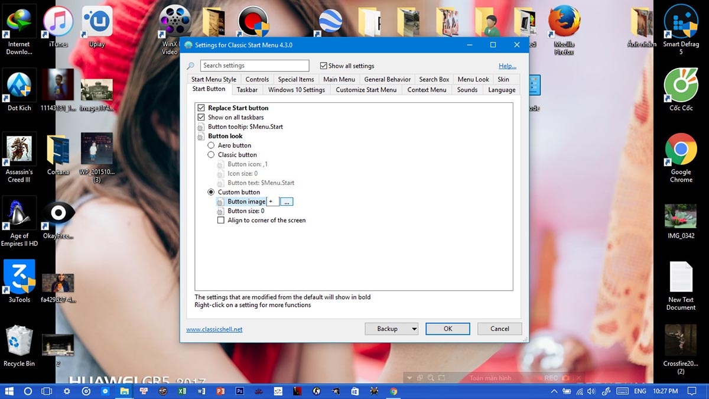Open the Language tab
The width and height of the screenshot is (709, 399).
click(502, 90)
